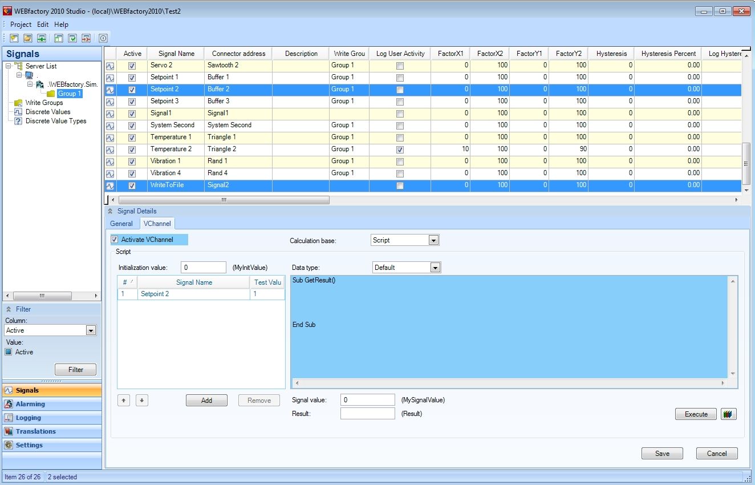
Task: Open the Calculation base dropdown
Action: click(x=433, y=240)
